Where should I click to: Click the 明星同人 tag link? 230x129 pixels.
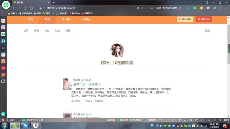(100, 101)
